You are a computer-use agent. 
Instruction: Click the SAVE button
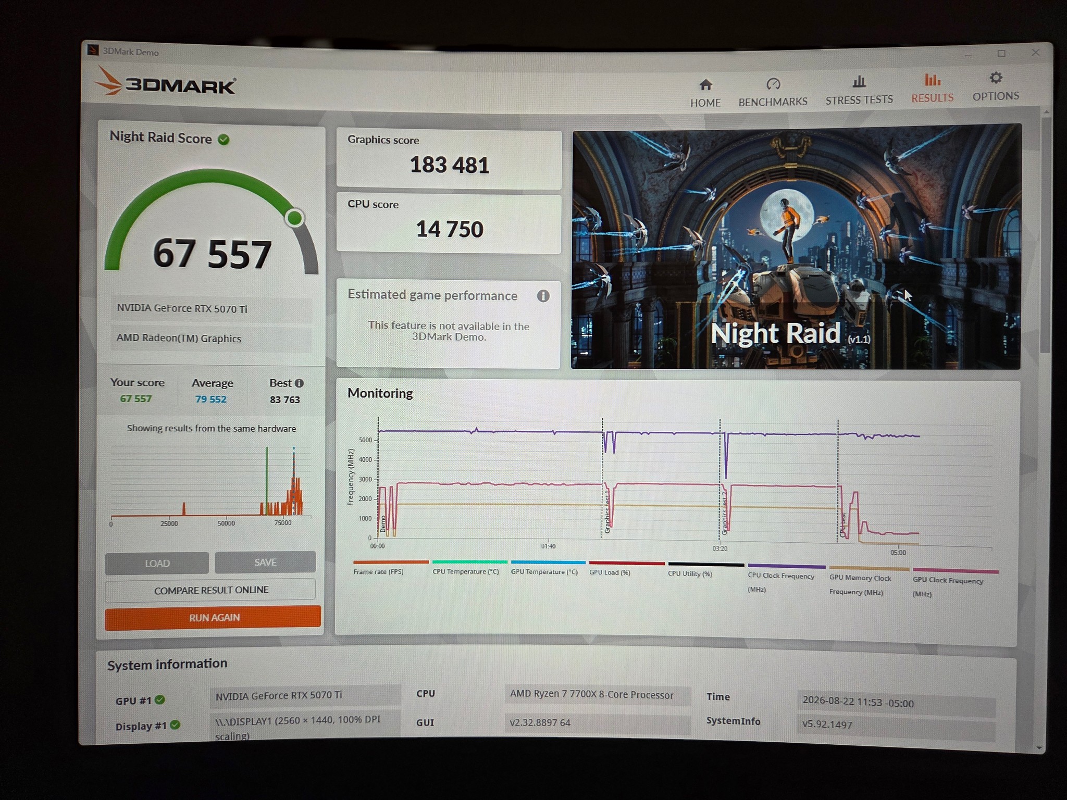click(x=265, y=562)
